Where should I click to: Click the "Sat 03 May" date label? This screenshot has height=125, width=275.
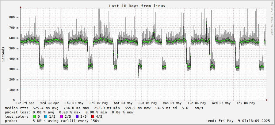point(123,103)
